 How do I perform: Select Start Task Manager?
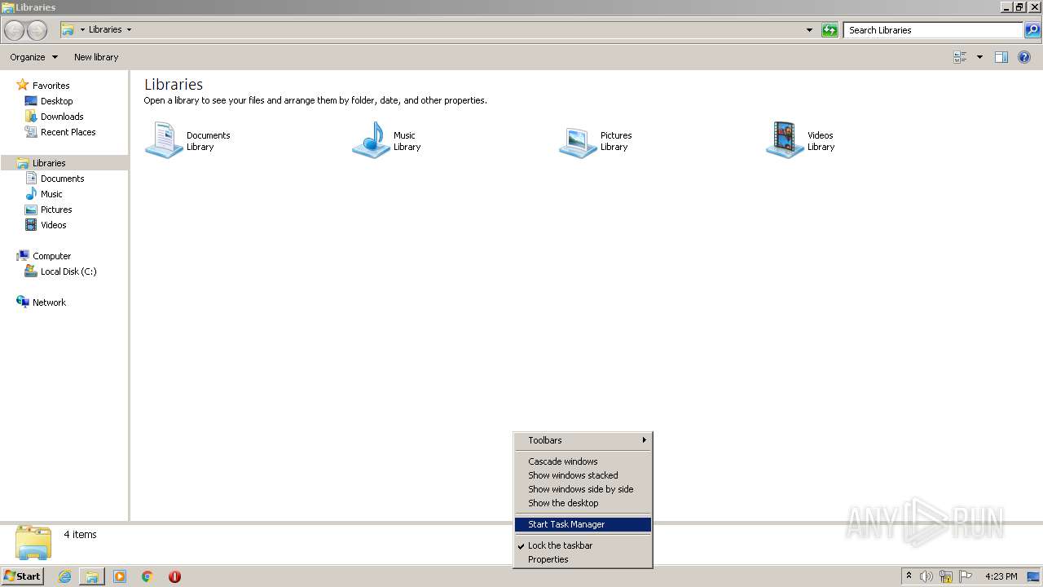[583, 524]
